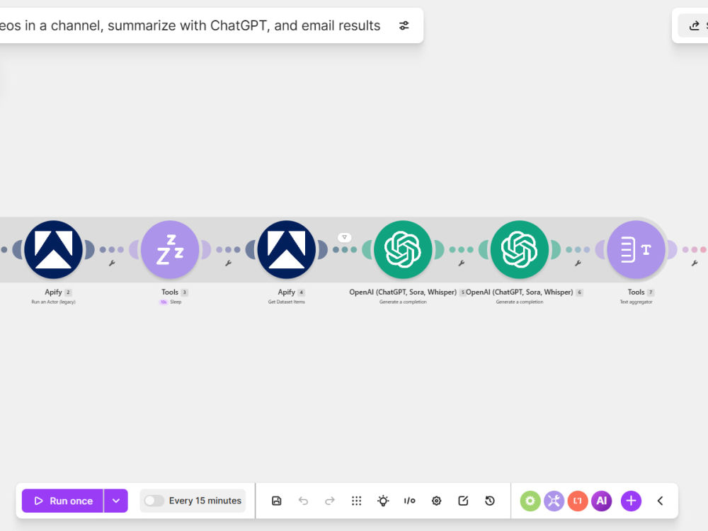Click wrench between Sleep and Apify 4
708x531 pixels.
point(229,263)
